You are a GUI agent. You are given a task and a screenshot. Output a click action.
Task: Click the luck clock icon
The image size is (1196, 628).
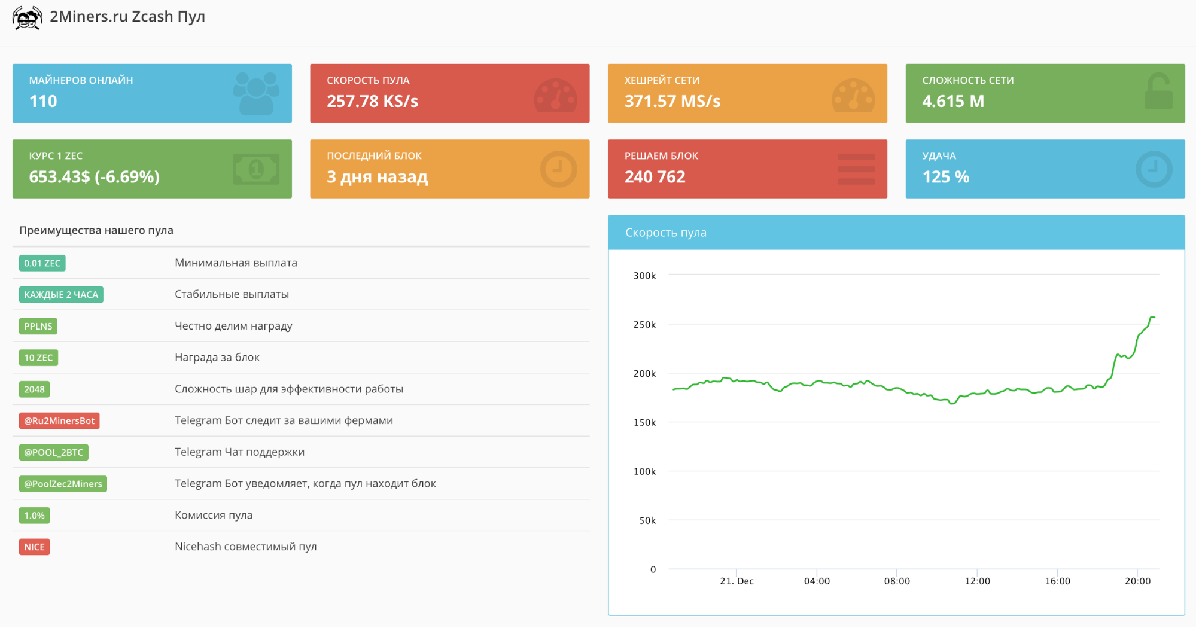[x=1154, y=169]
